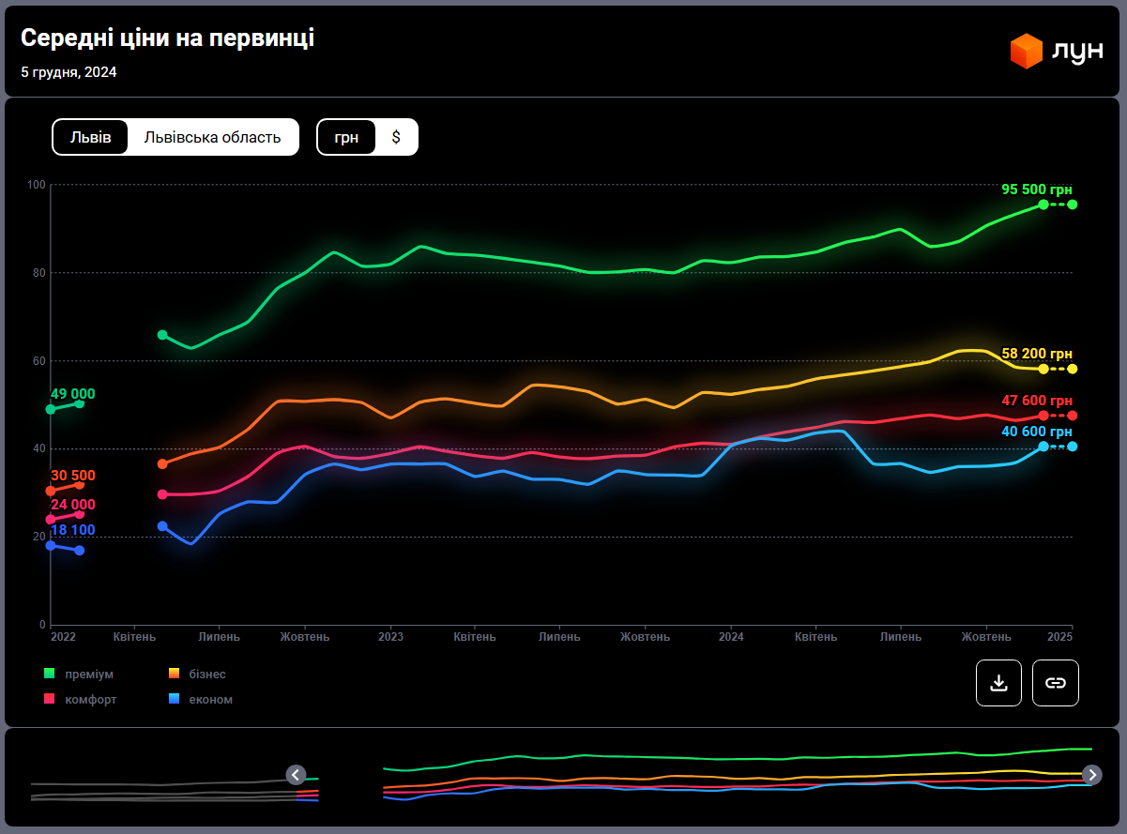Select the Львів city tab
Viewport: 1127px width, 834px height.
[91, 137]
